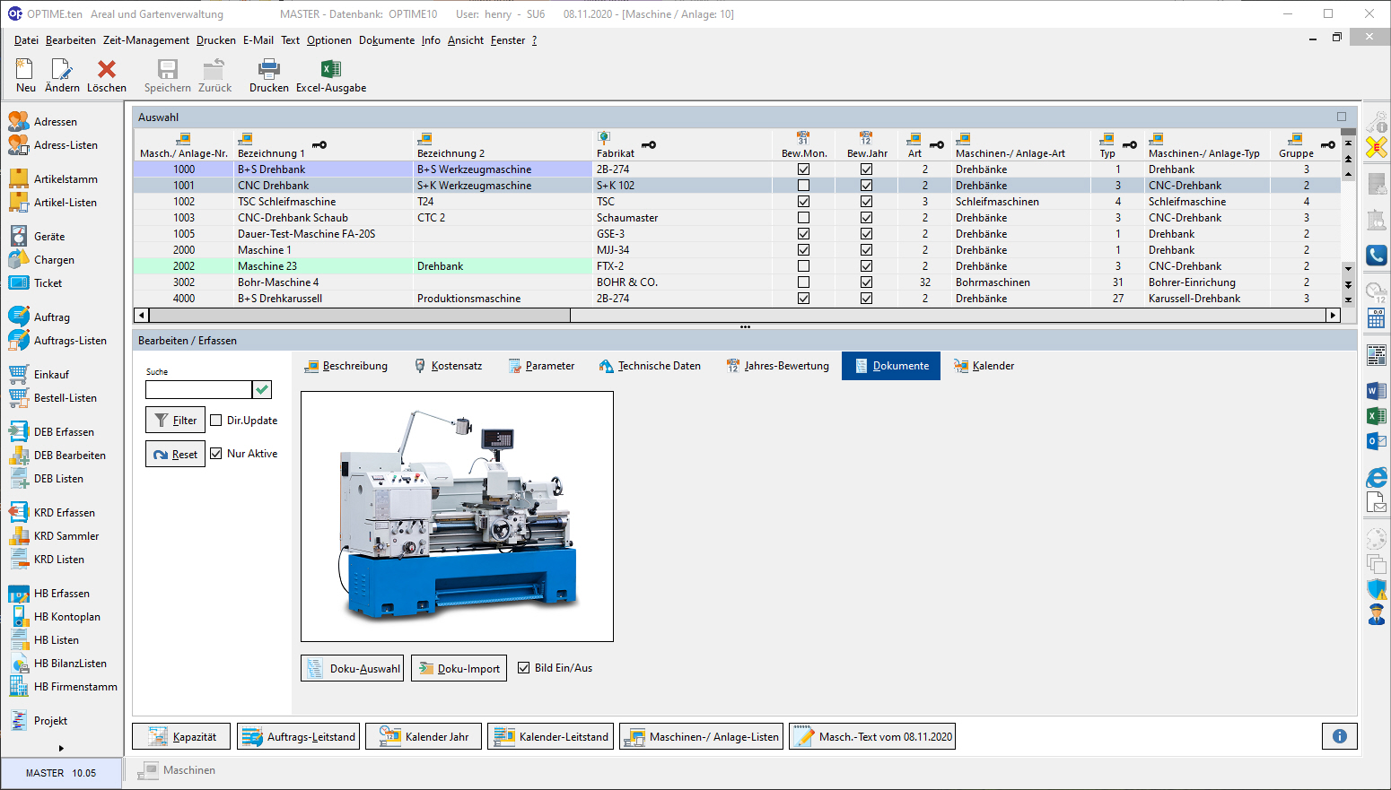
Task: Toggle Bew.Mon. checkbox for row 4000
Action: [803, 299]
